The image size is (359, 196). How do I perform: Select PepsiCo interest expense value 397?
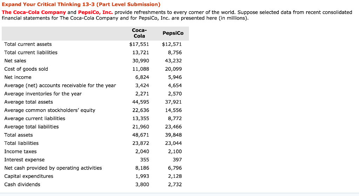177,160
